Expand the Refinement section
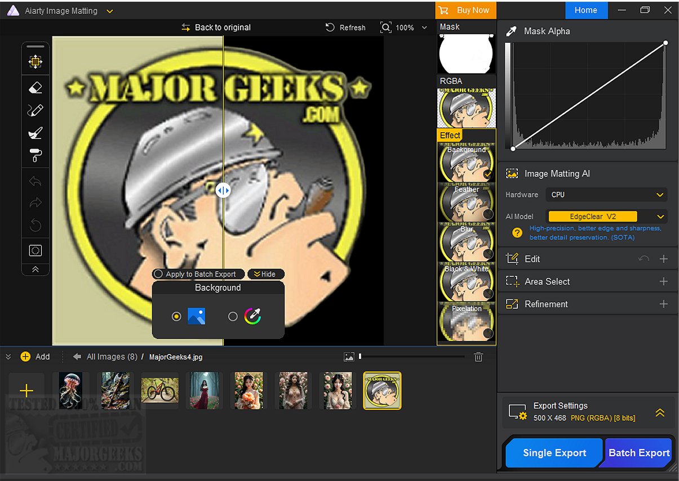 pos(664,304)
